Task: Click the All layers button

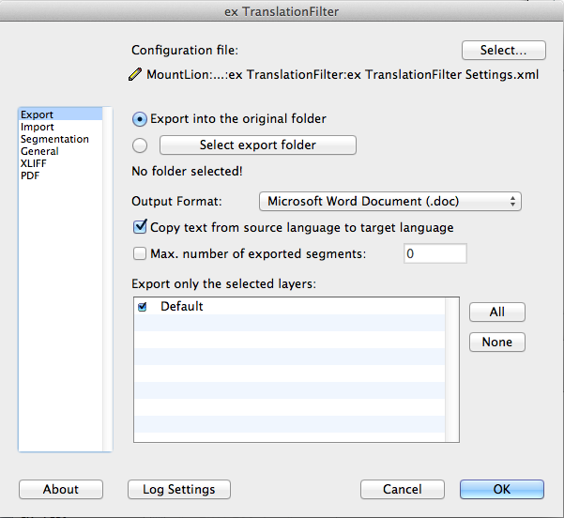Action: point(497,312)
